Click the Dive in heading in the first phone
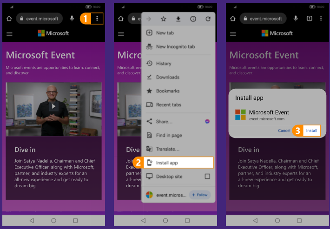The width and height of the screenshot is (330, 229). [25, 150]
